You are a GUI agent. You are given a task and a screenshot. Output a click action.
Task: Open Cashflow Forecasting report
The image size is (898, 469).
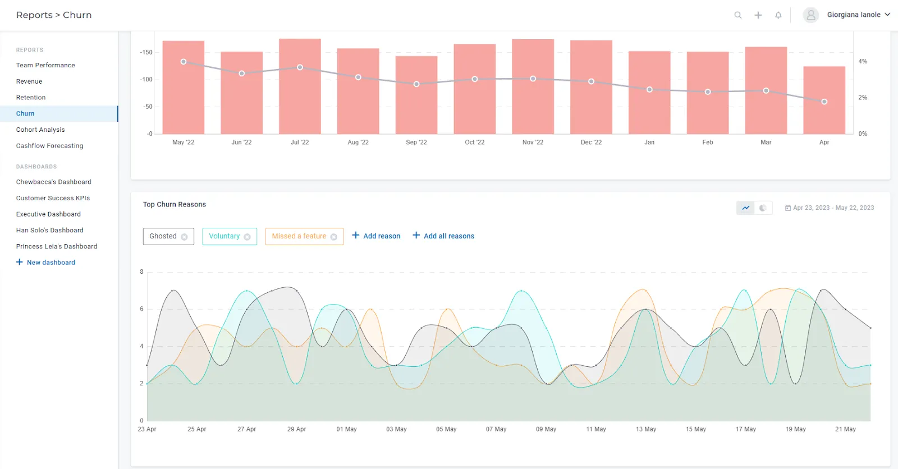(49, 146)
